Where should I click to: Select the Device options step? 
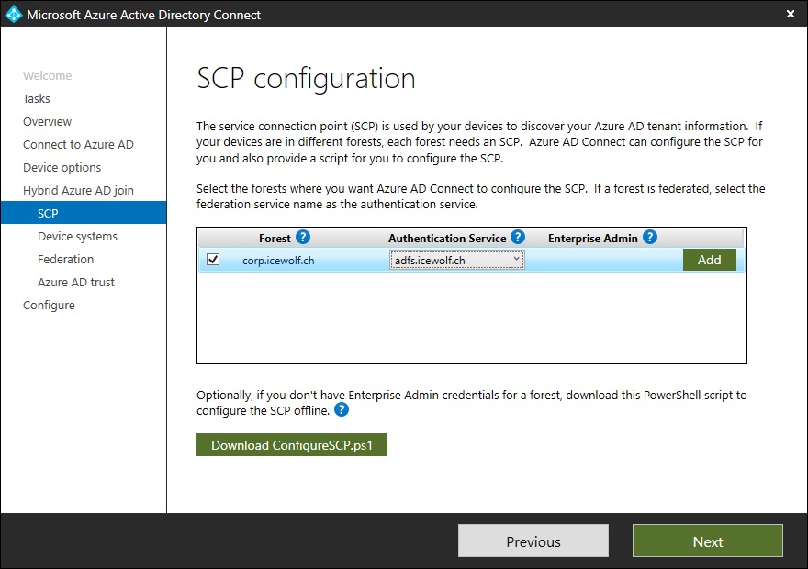[62, 167]
